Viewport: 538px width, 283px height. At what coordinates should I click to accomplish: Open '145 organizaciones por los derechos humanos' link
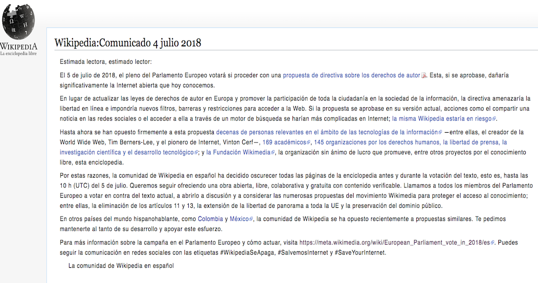[x=410, y=142]
